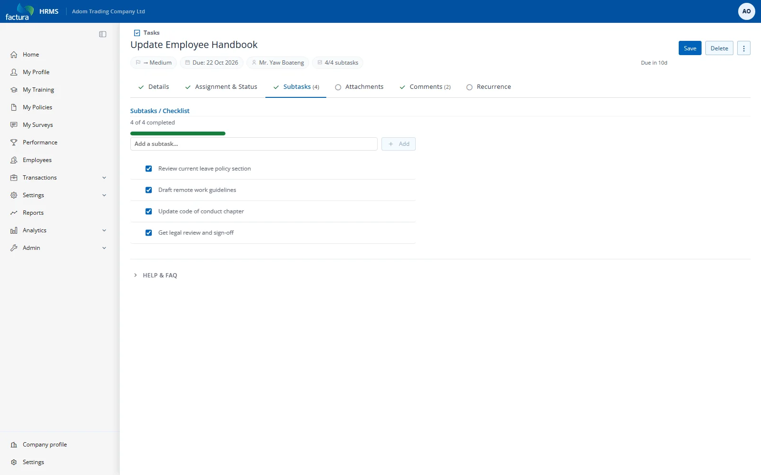Open the Assignment & Status tab

(x=221, y=87)
